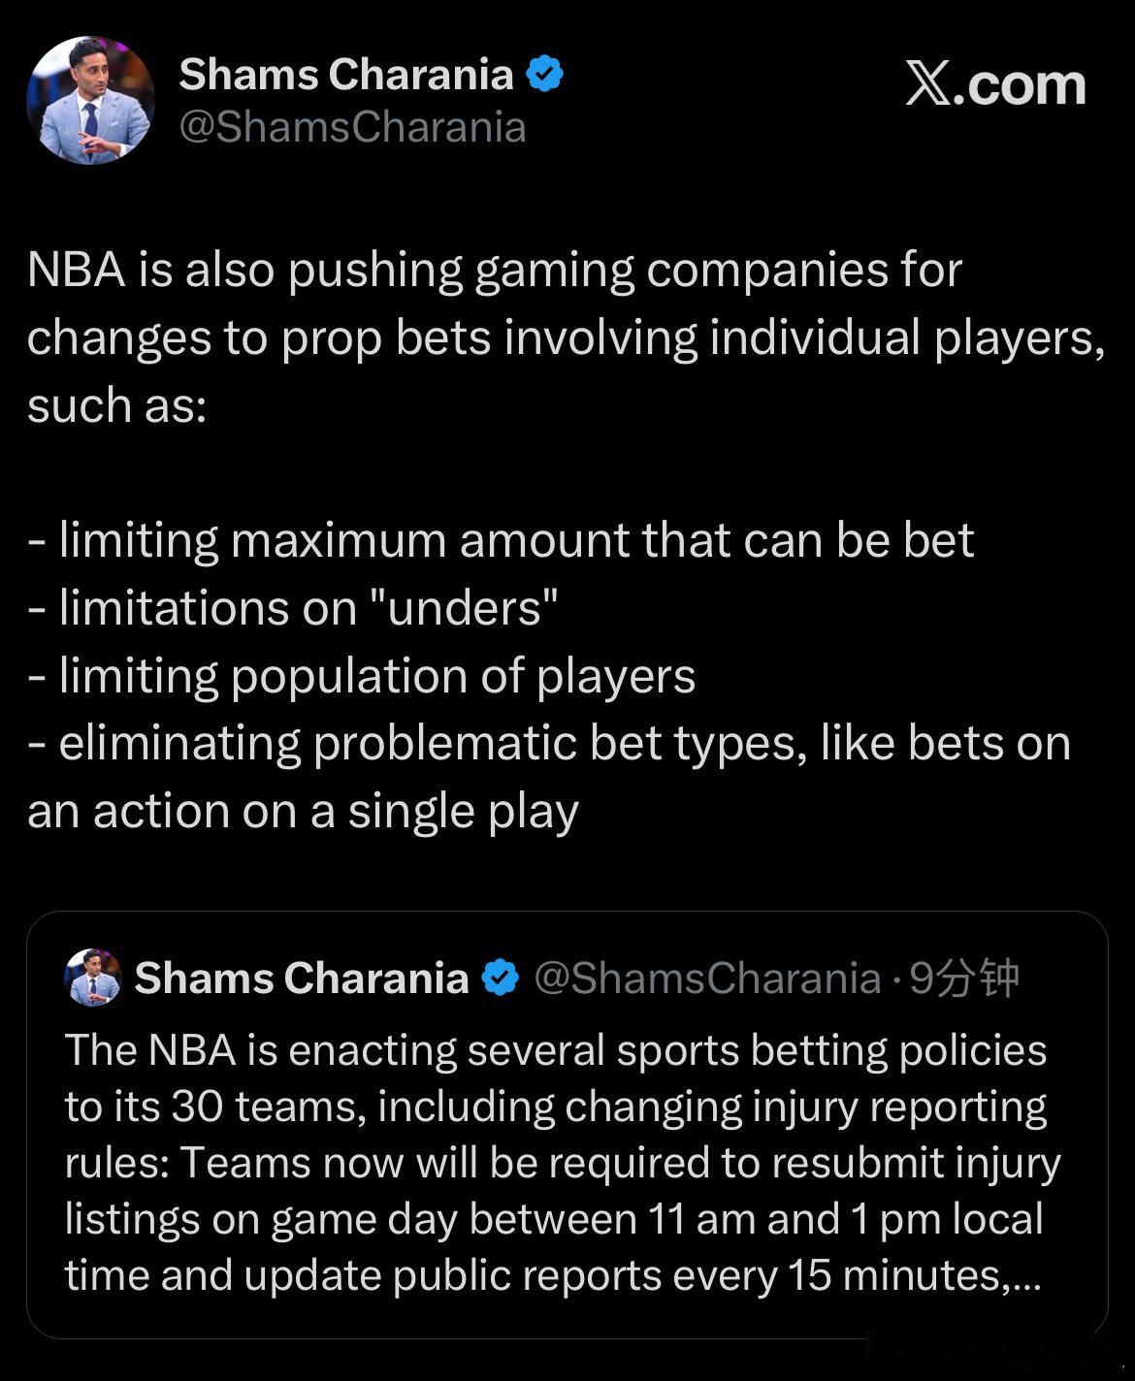Click quoted text mentioning 'injury reporting' rules
Image resolution: width=1135 pixels, height=1381 pixels.
pos(556,1107)
